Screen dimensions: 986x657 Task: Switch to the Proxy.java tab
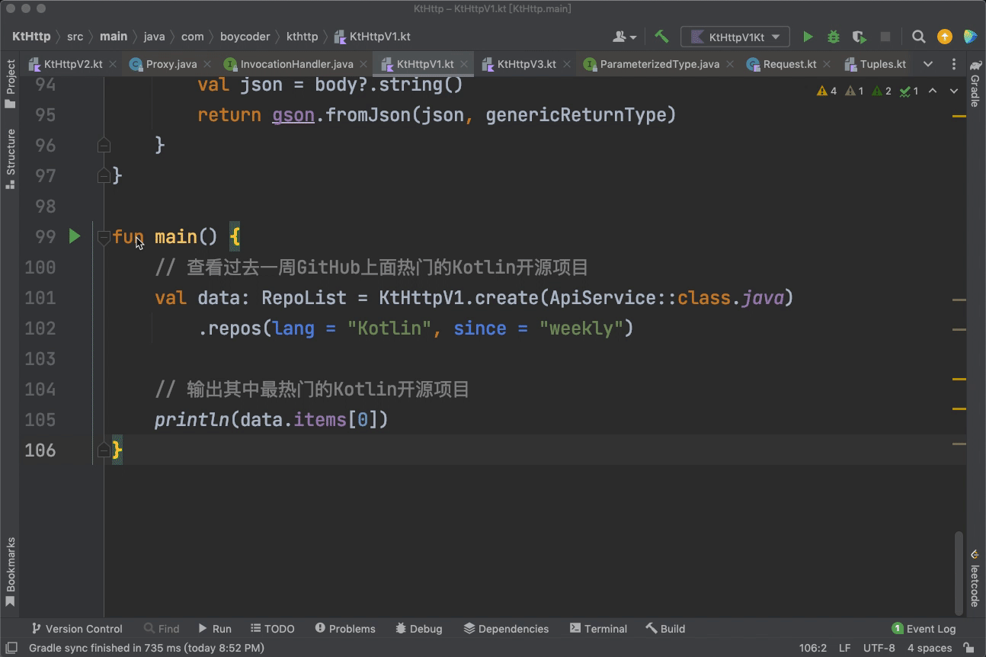(171, 64)
